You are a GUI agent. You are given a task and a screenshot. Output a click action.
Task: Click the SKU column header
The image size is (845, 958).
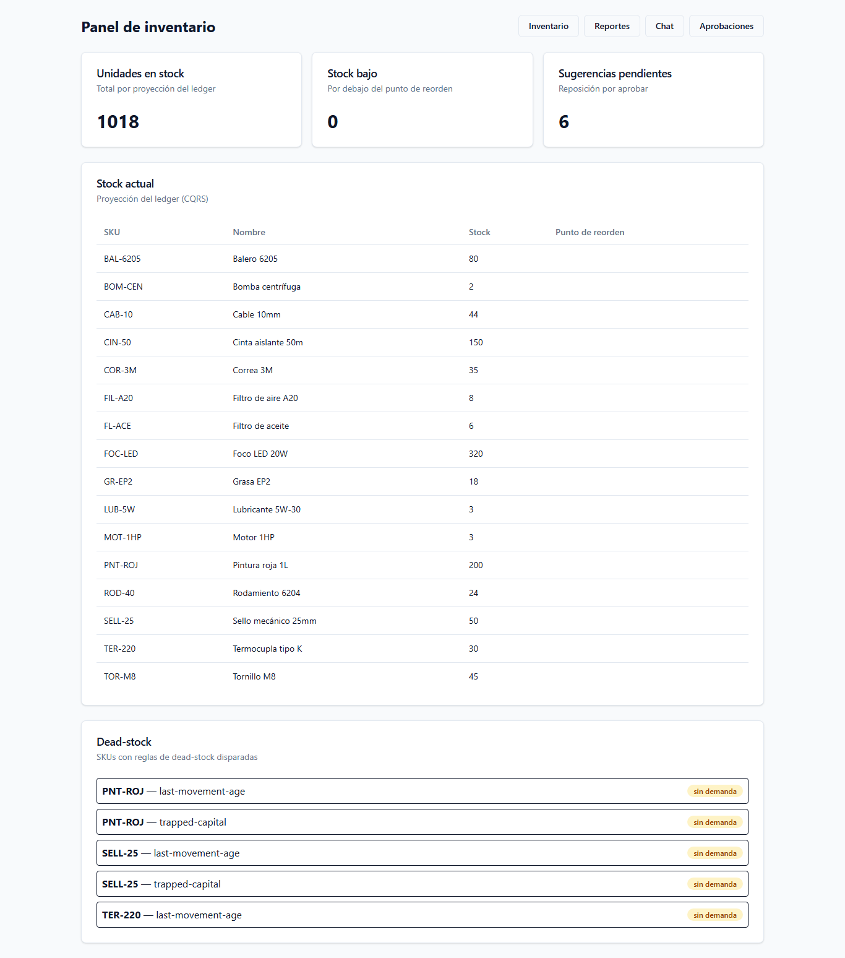pyautogui.click(x=112, y=232)
